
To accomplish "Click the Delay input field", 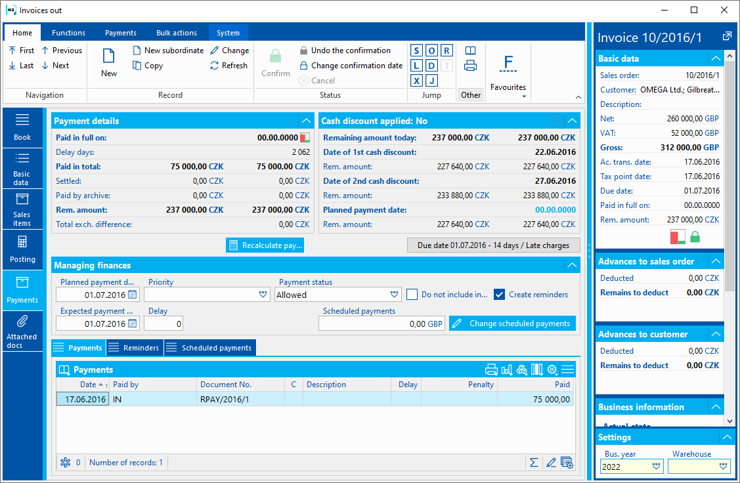I will pyautogui.click(x=163, y=324).
